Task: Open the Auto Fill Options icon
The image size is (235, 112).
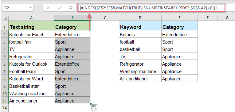Action: click(x=94, y=107)
